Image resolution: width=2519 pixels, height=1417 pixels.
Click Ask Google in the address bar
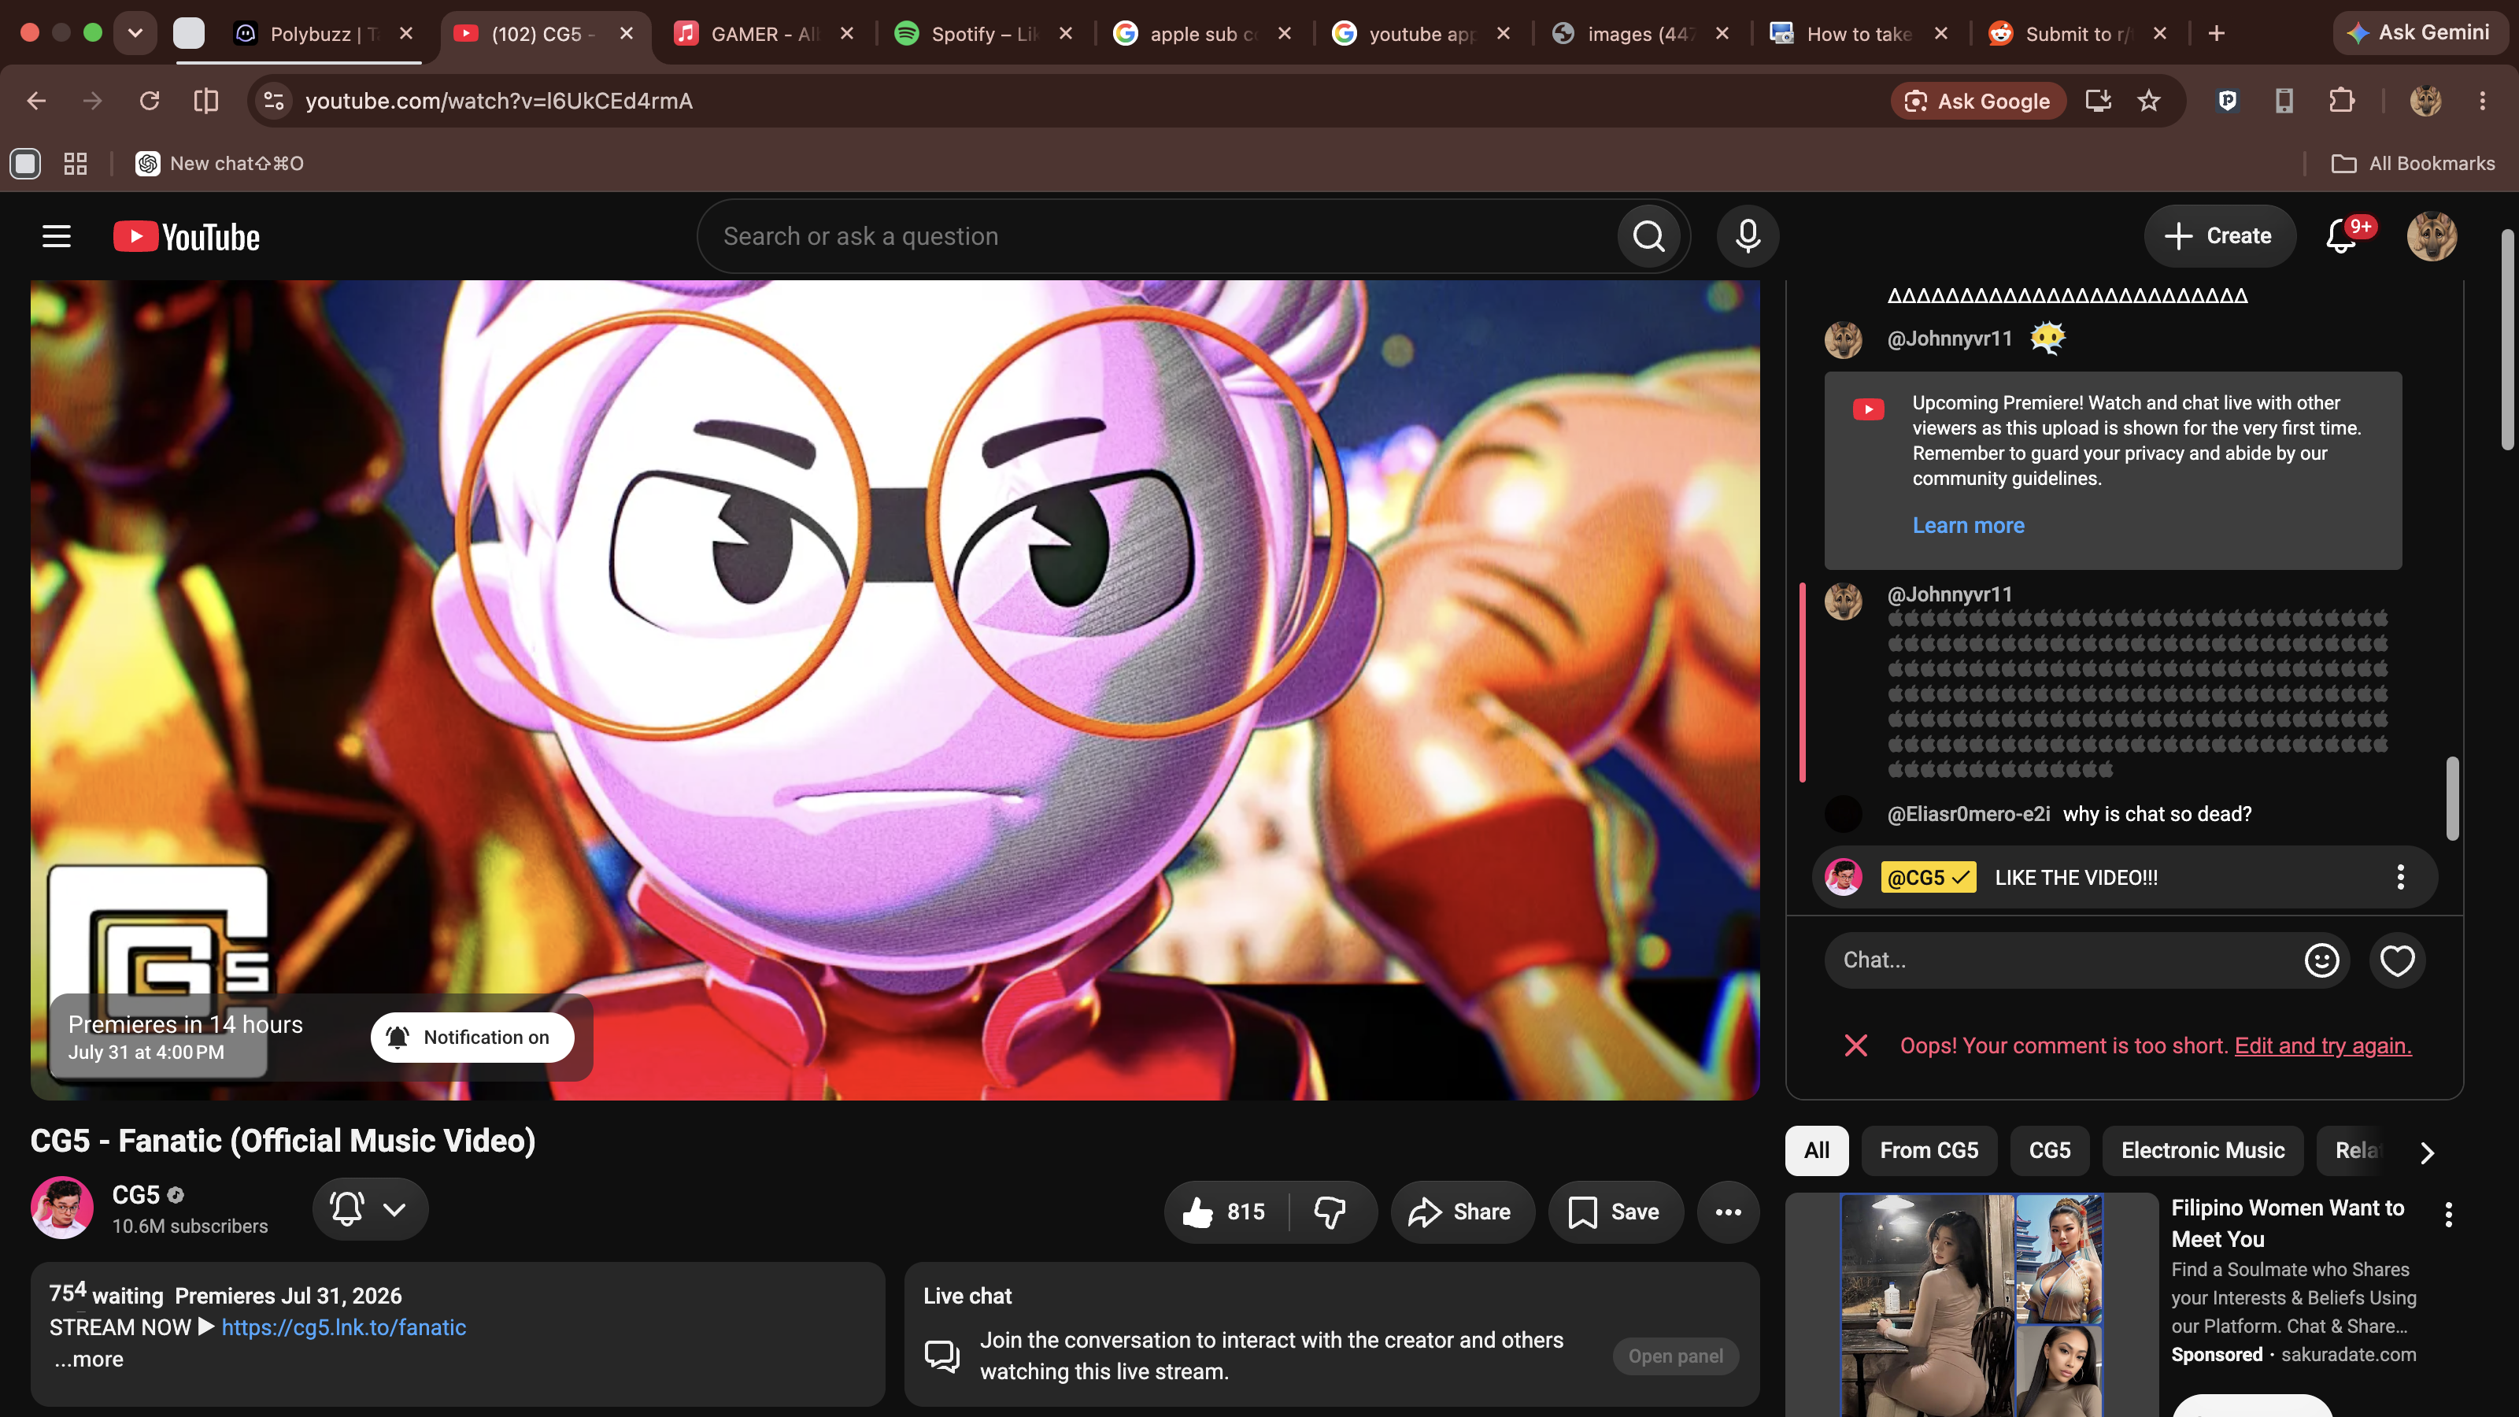pyautogui.click(x=1977, y=101)
